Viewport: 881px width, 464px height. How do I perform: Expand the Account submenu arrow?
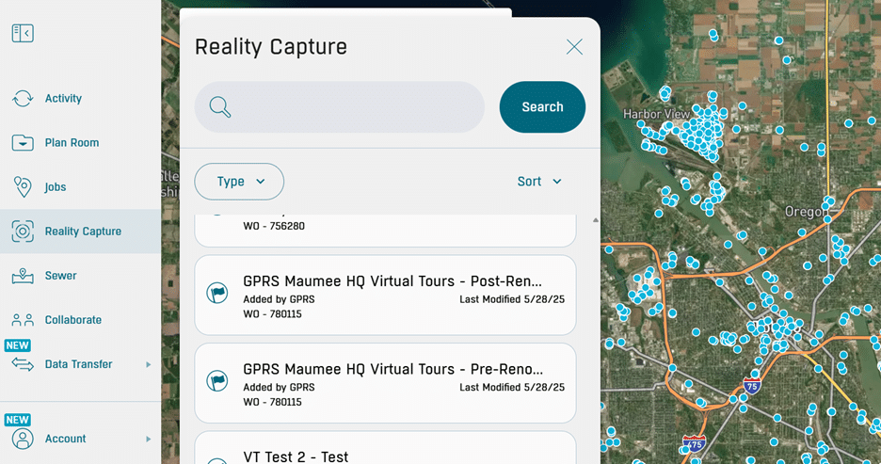149,439
